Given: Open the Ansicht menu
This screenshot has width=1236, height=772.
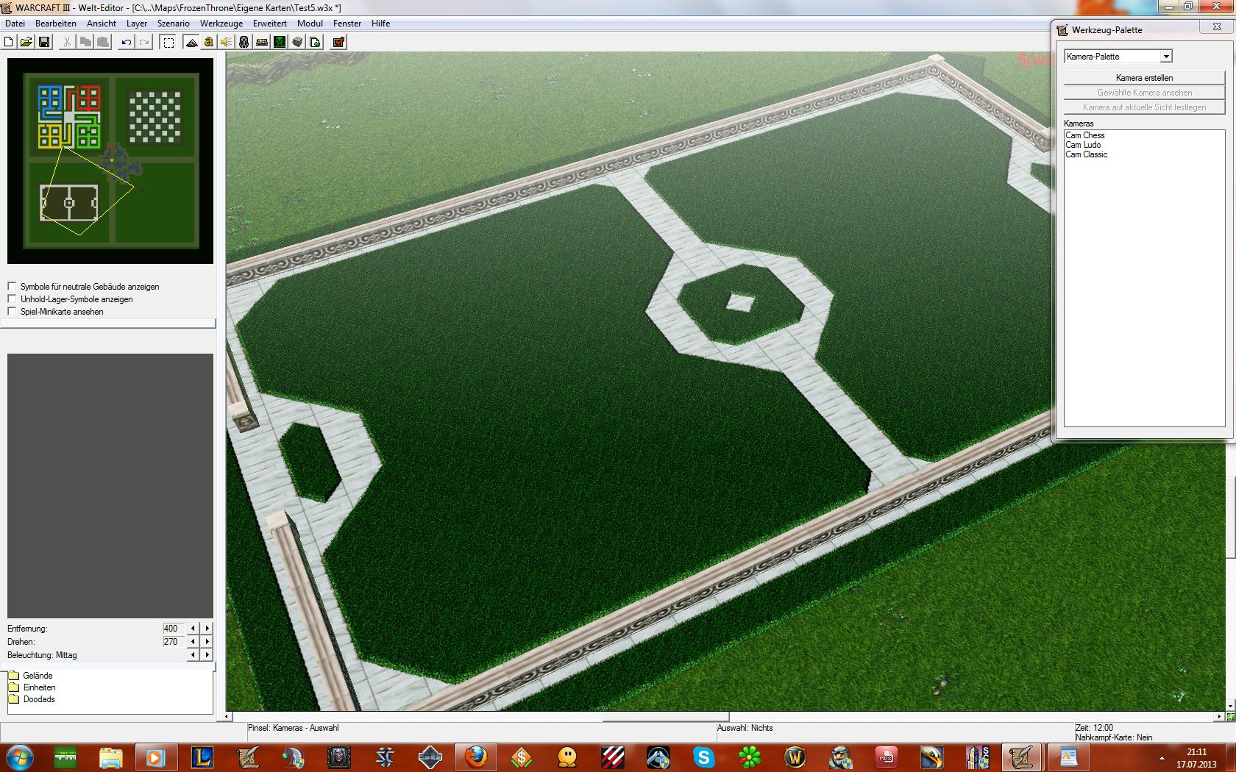Looking at the screenshot, I should click(x=102, y=24).
